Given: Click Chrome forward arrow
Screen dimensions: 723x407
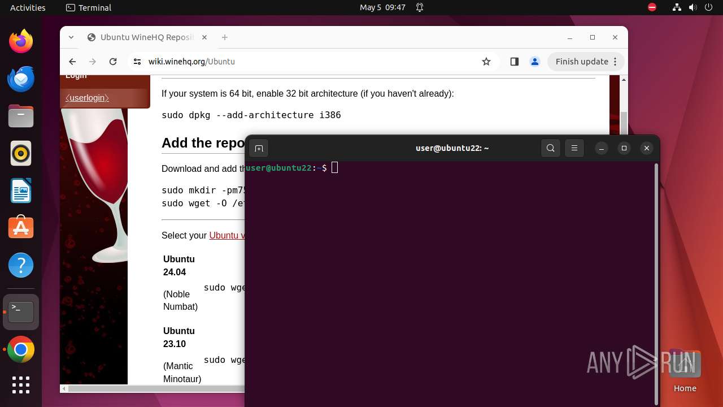Looking at the screenshot, I should (93, 62).
